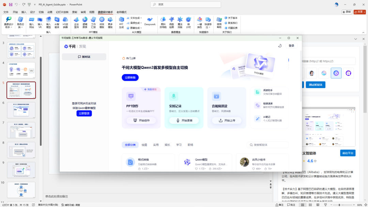Viewport: 368px width, 207px height.
Task: Open the 文件 menu
Action: tap(6, 12)
